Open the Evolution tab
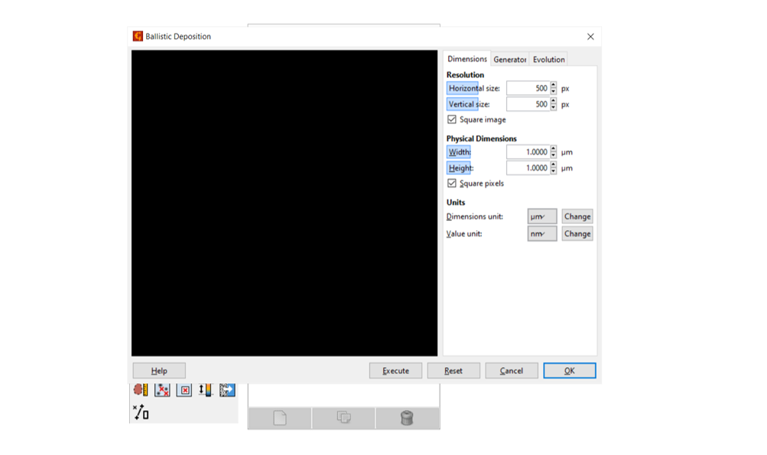Viewport: 767px width, 455px height. click(x=548, y=60)
